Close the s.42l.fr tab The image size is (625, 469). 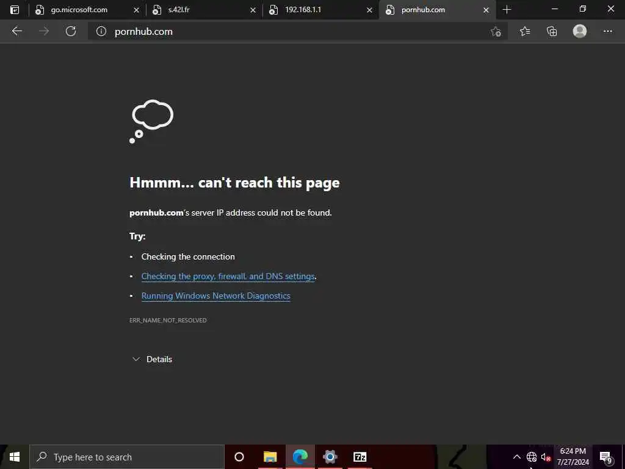click(253, 10)
